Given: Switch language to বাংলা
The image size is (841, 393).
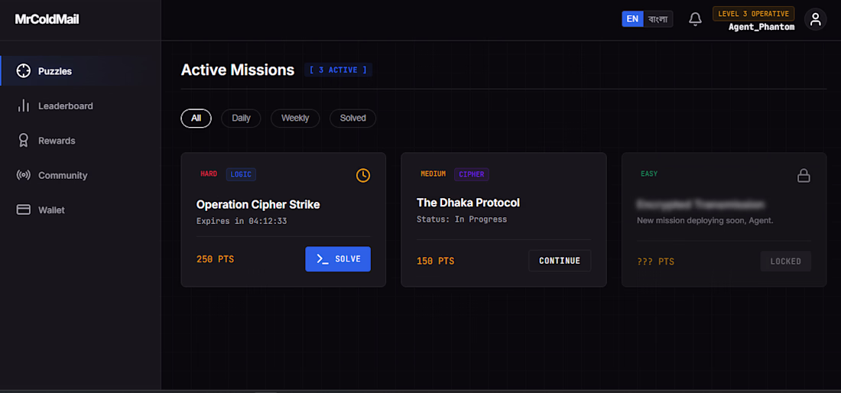Looking at the screenshot, I should coord(658,19).
